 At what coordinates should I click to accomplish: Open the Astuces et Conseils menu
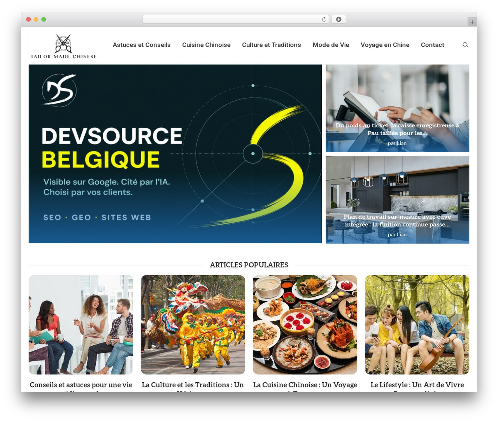pyautogui.click(x=142, y=45)
